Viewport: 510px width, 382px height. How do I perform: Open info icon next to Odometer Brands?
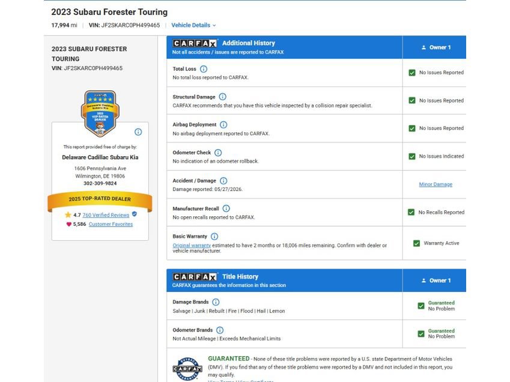pos(220,330)
